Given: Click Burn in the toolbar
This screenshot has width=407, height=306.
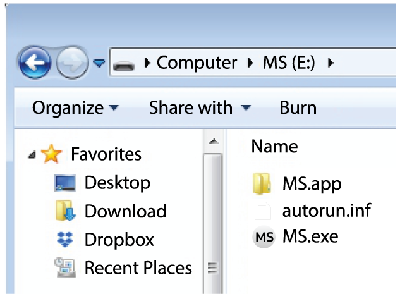Looking at the screenshot, I should [298, 107].
